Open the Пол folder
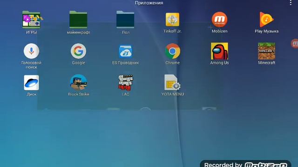 [x=125, y=19]
